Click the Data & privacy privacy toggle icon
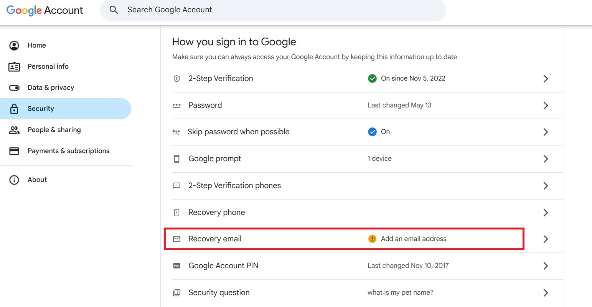 (14, 87)
